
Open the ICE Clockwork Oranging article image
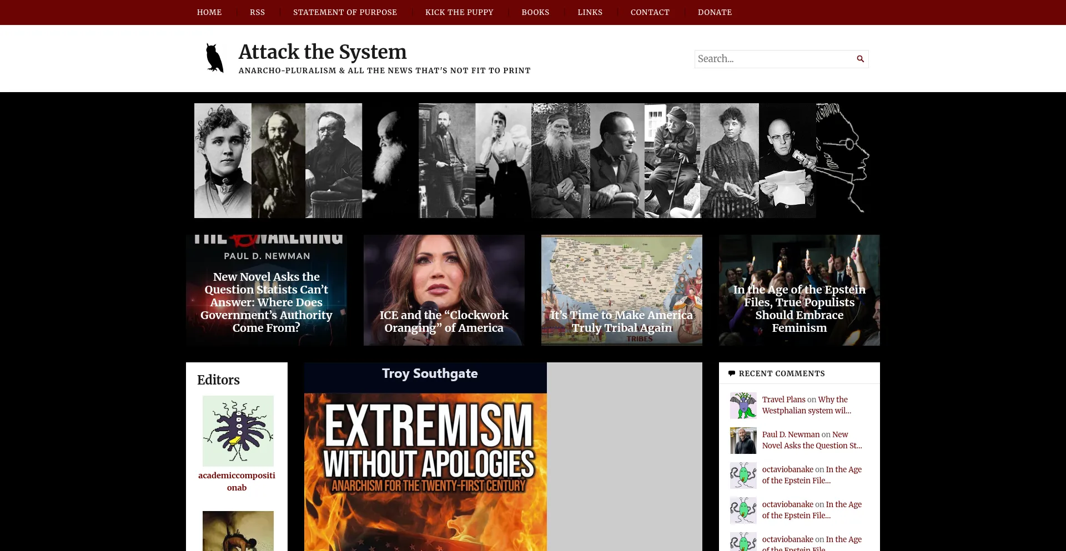click(444, 290)
